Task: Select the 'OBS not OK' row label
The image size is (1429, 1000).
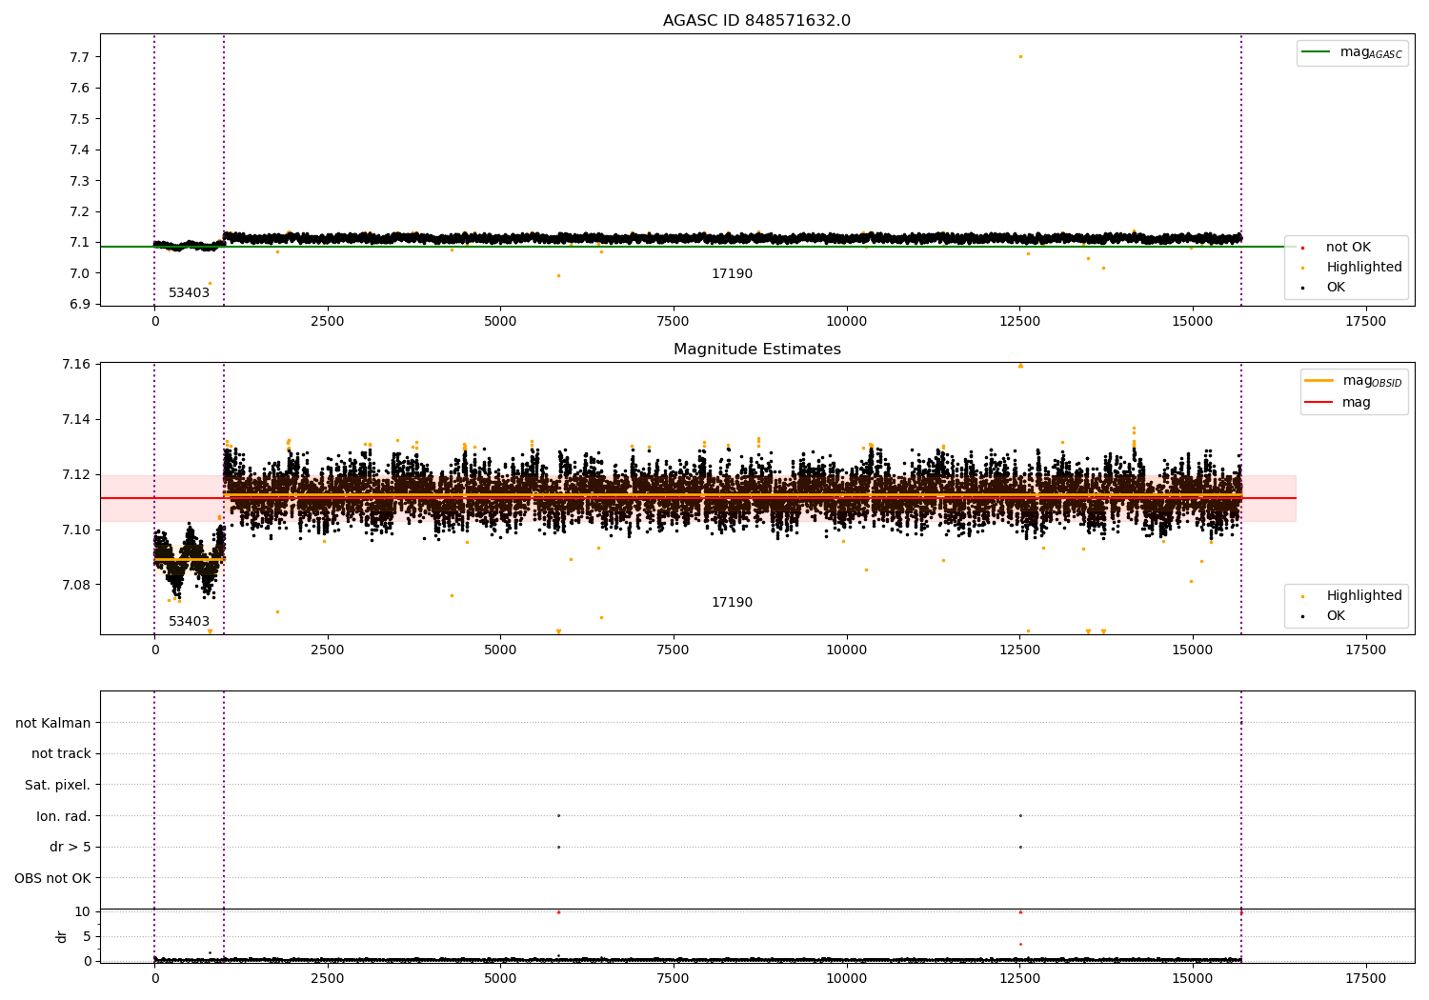Action: point(52,879)
